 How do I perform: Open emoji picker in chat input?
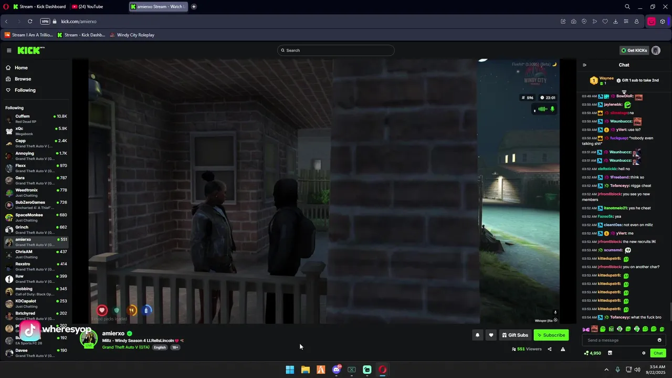click(x=659, y=340)
